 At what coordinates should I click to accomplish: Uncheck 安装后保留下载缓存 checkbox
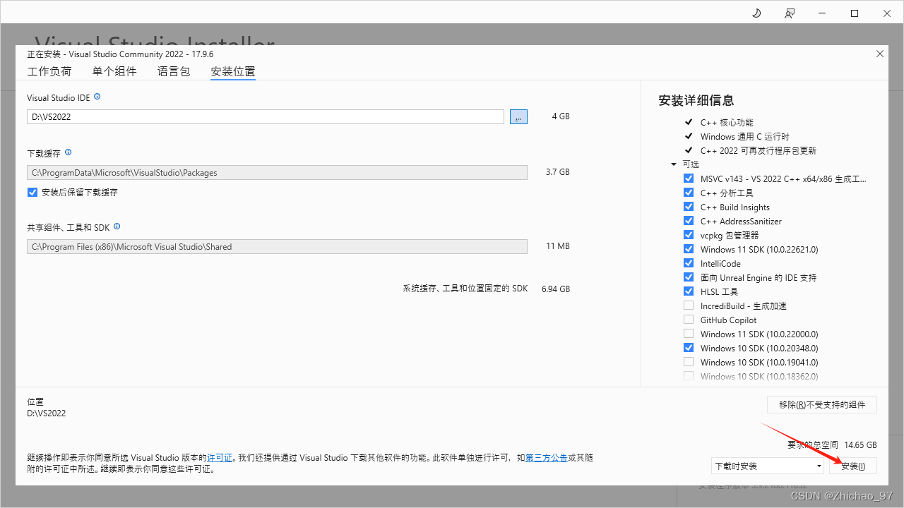32,192
